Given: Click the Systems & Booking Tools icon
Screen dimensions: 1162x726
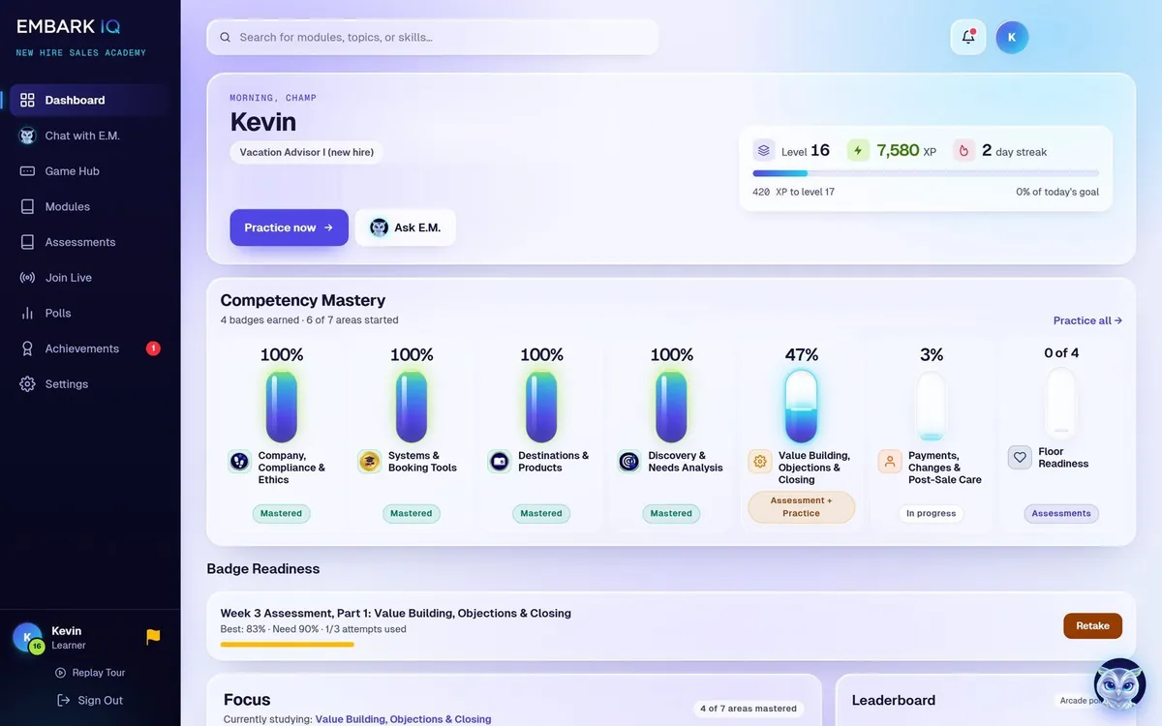Looking at the screenshot, I should click(x=369, y=461).
